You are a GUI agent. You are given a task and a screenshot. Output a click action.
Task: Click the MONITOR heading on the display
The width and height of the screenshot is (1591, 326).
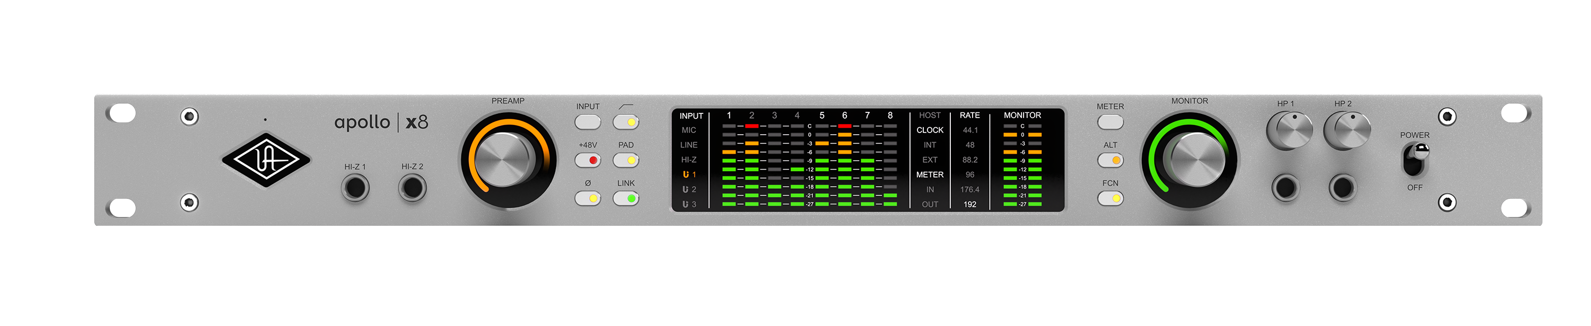[1022, 116]
